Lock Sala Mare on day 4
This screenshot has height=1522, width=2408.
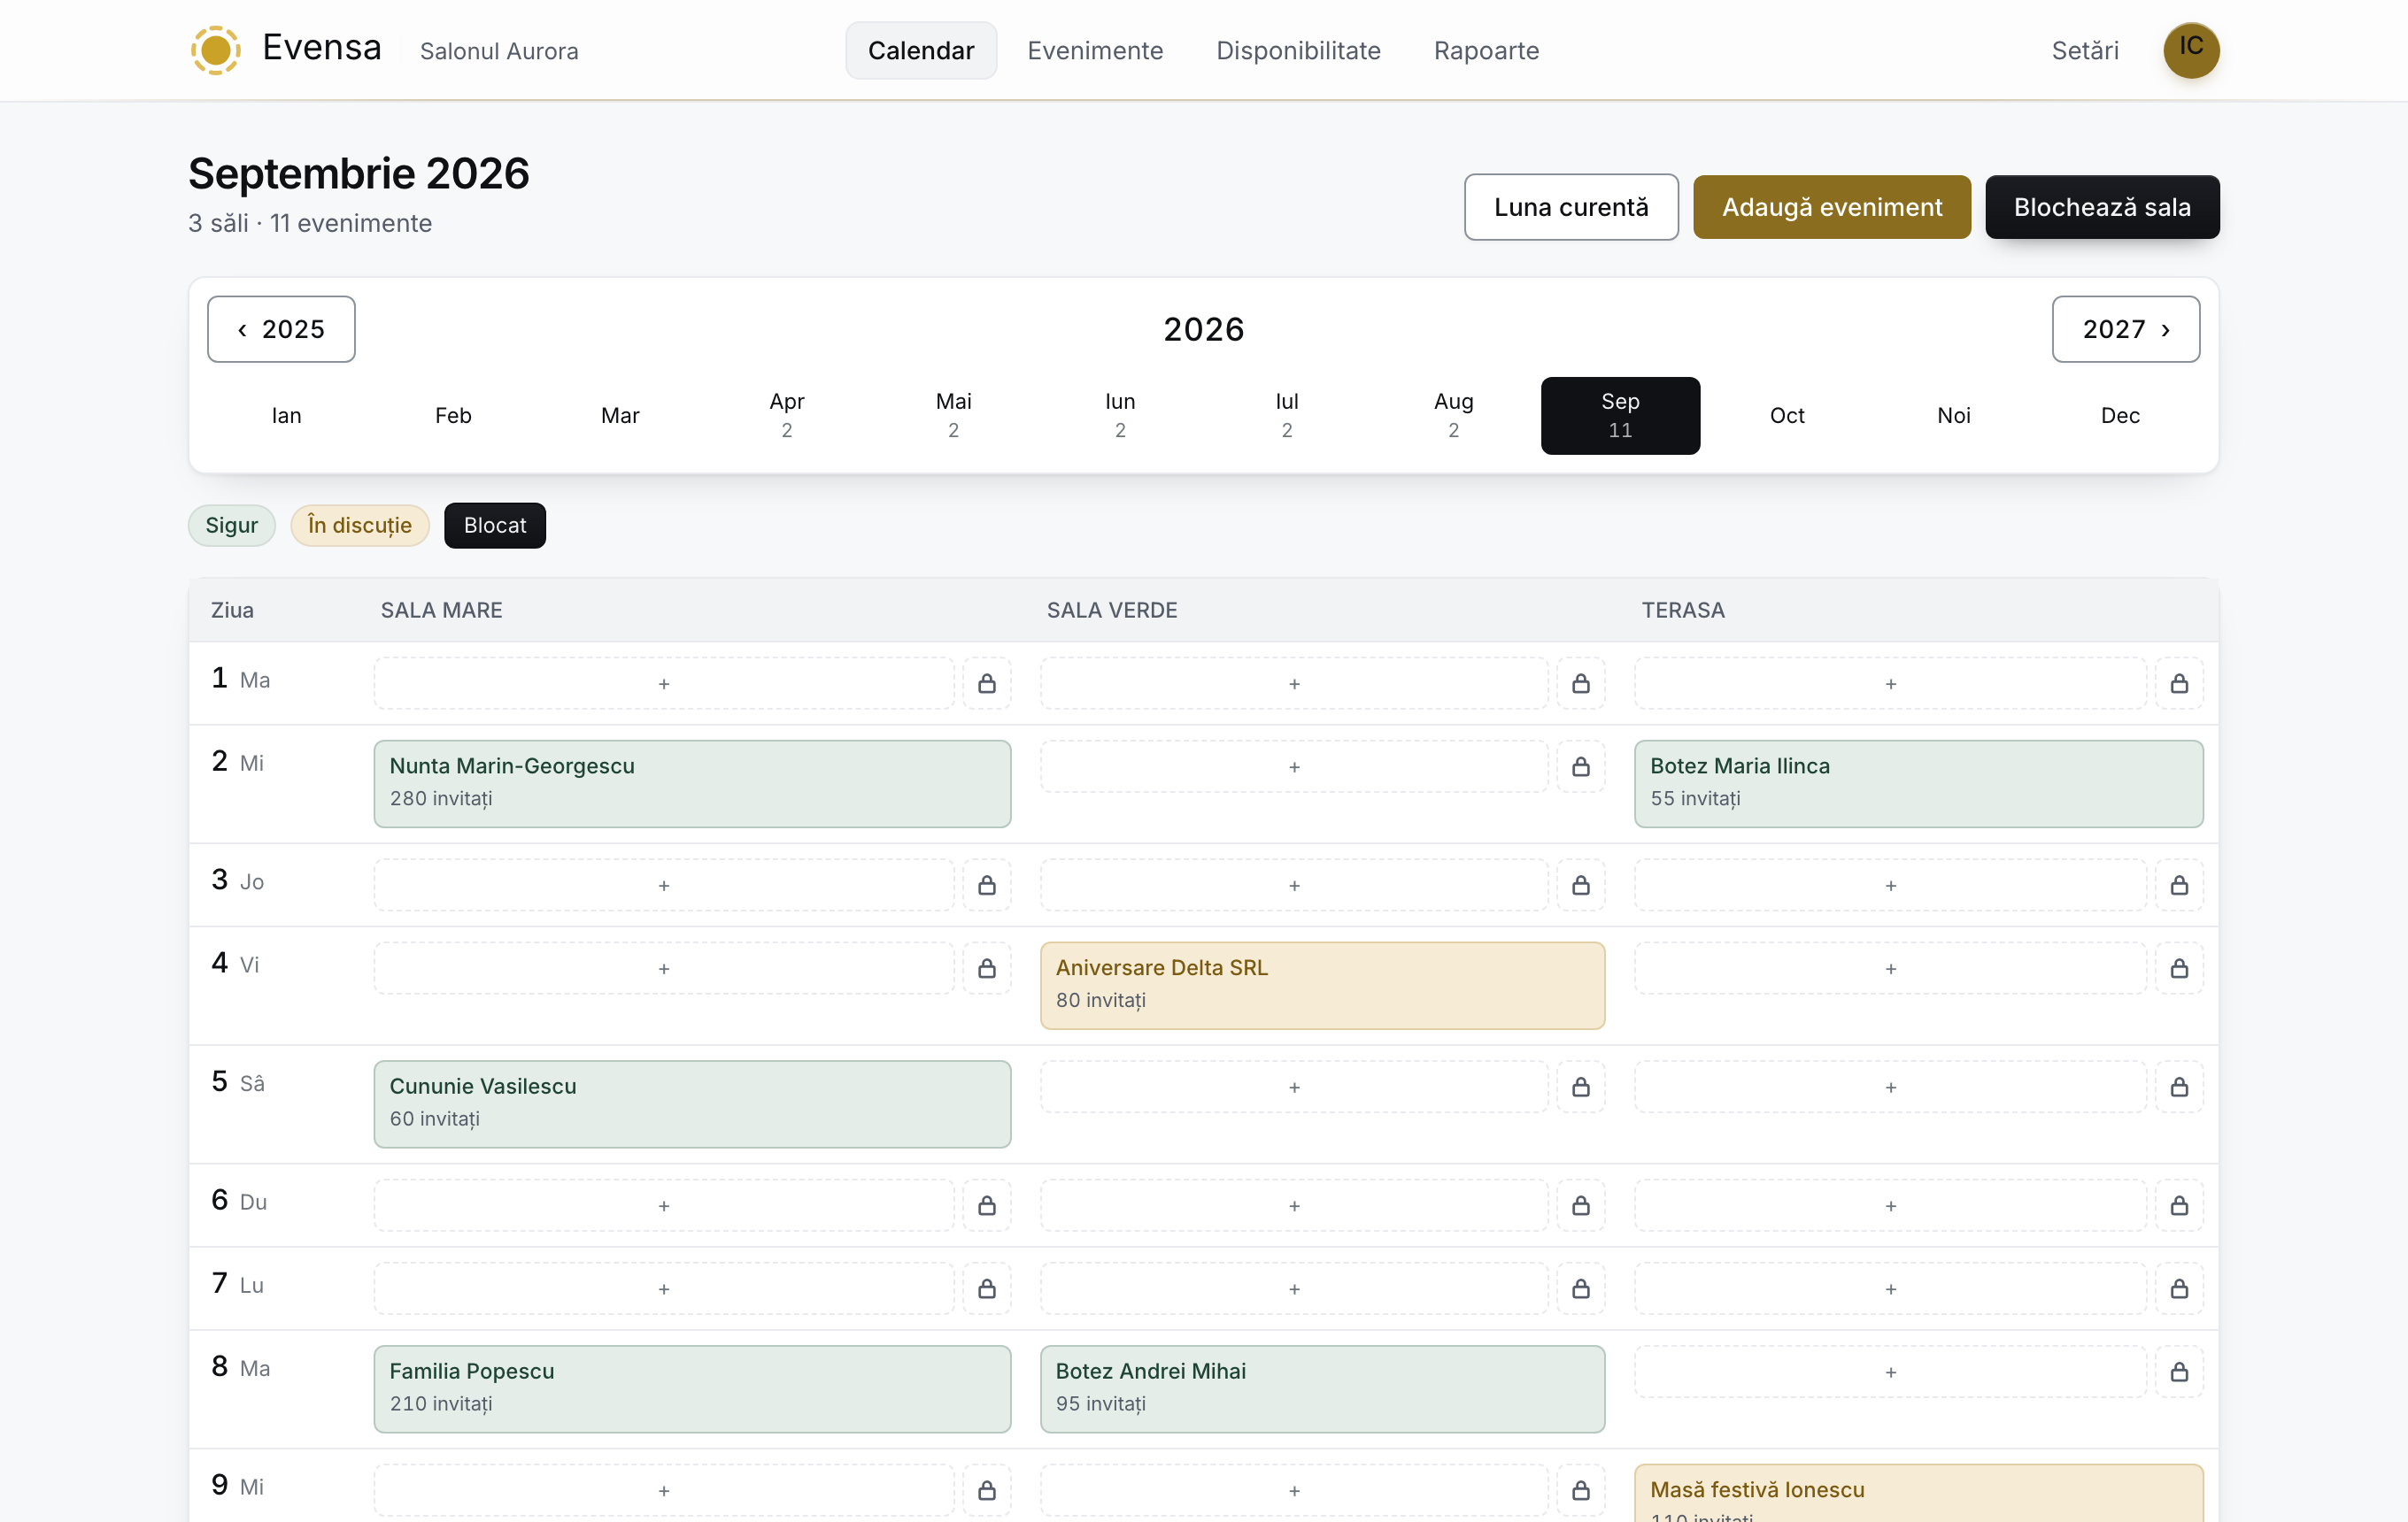coord(987,968)
